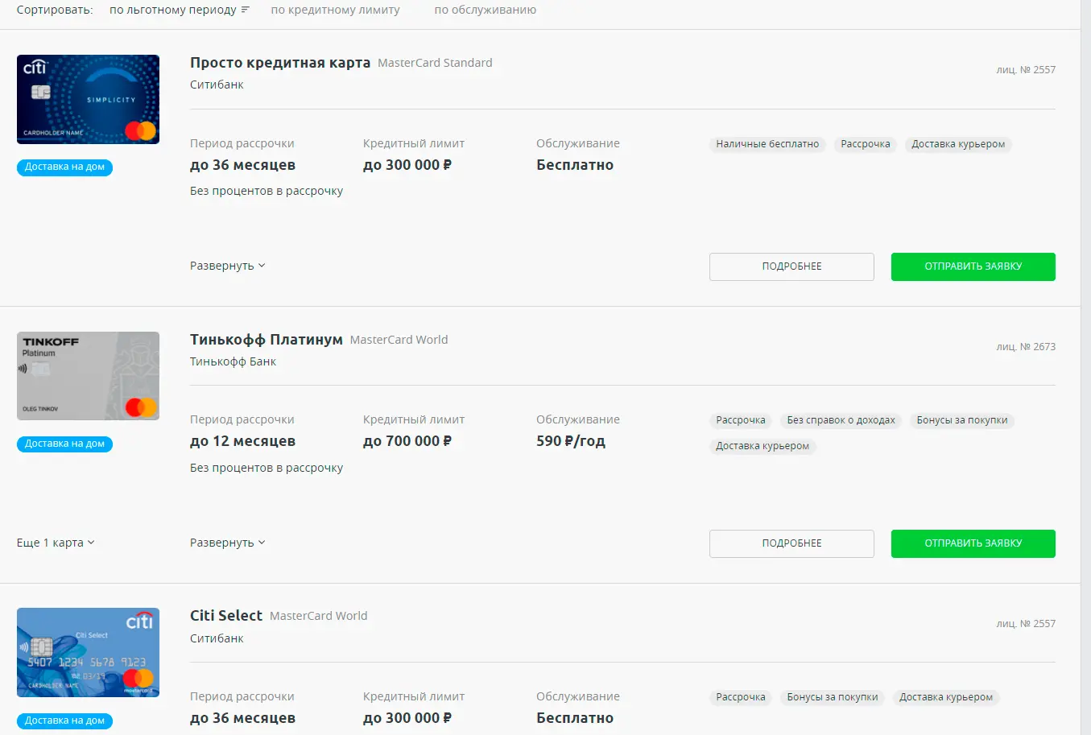Open the Citi Simplicity card image

(x=88, y=99)
